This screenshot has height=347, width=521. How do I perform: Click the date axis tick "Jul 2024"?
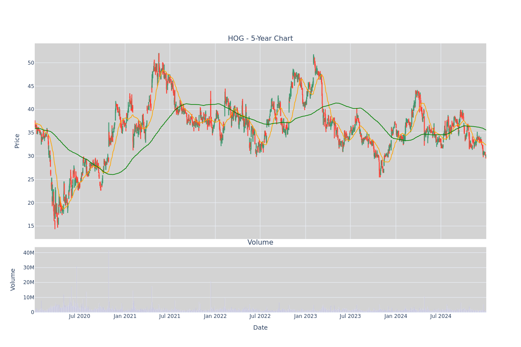[x=441, y=316]
